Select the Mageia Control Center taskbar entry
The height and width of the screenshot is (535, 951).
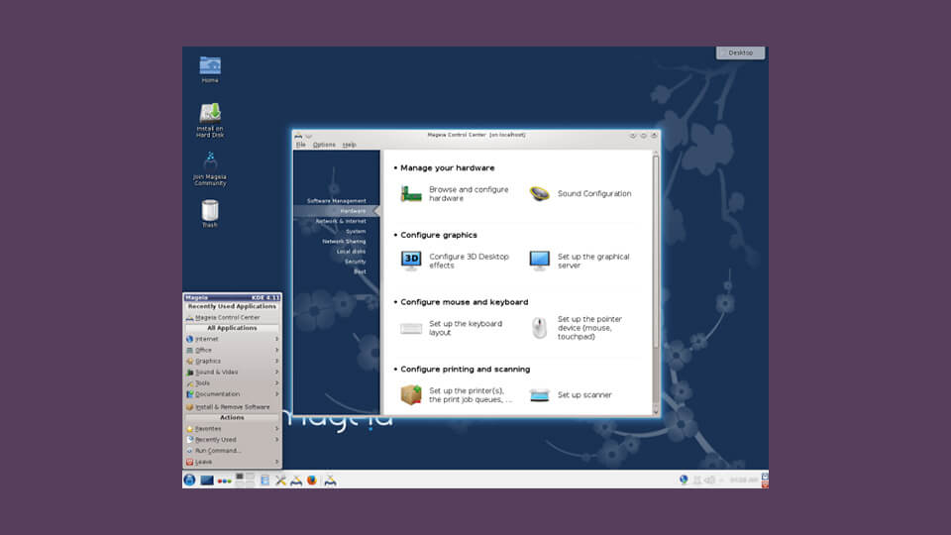[x=330, y=481]
